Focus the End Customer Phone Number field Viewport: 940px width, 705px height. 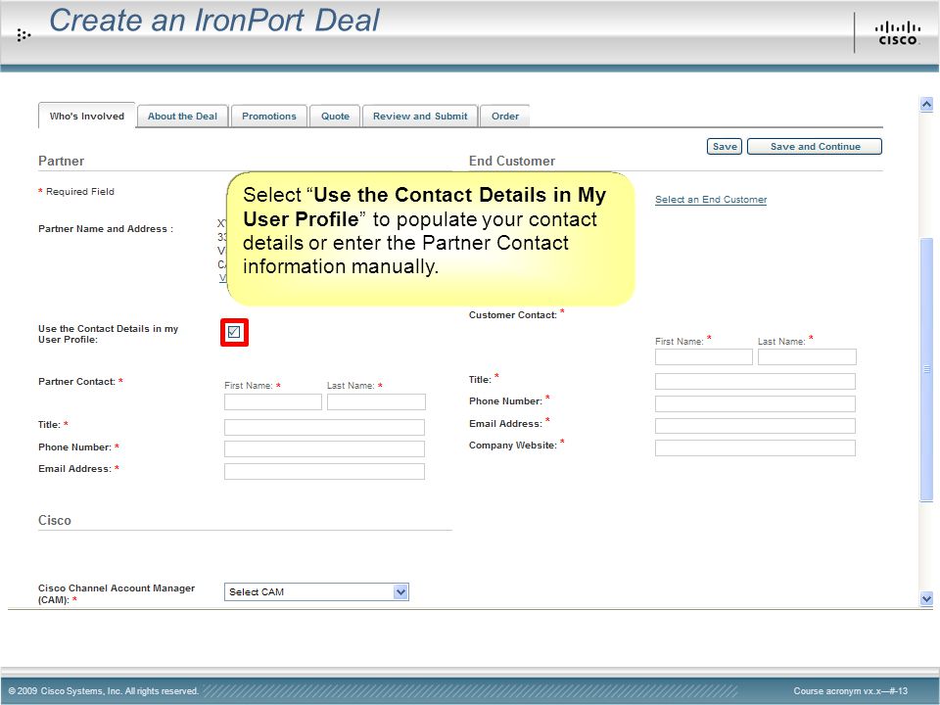click(755, 403)
